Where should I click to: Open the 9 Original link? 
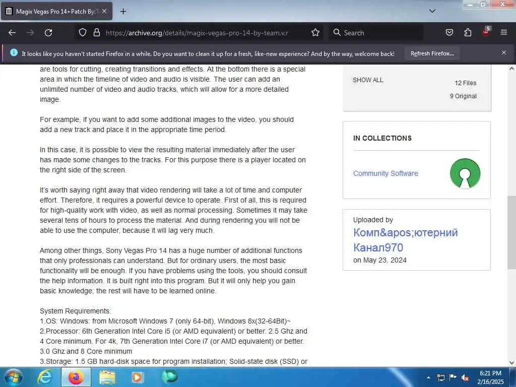click(x=463, y=96)
